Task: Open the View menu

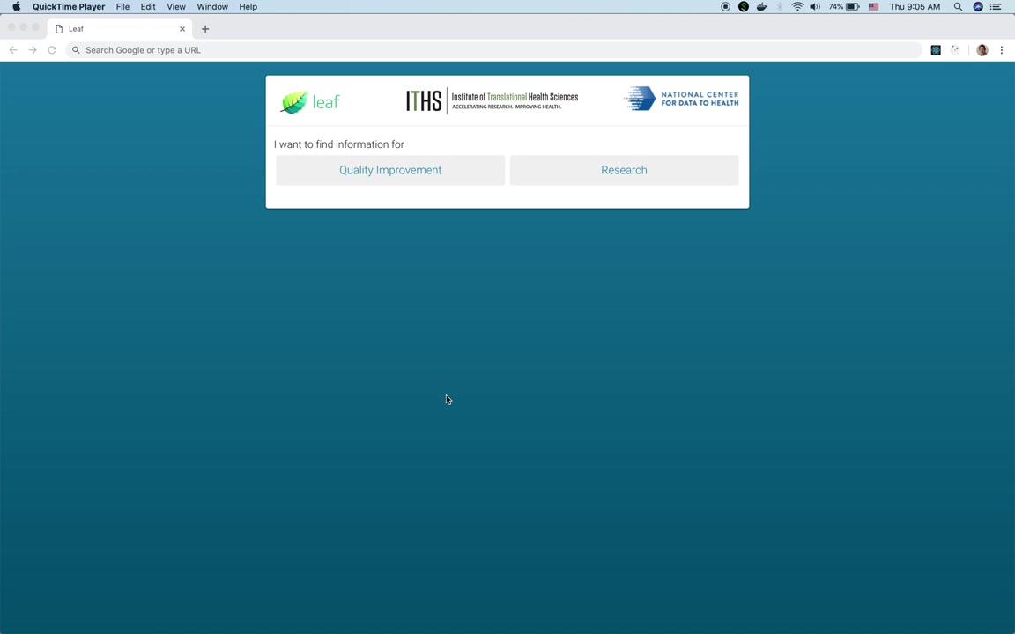Action: (x=176, y=6)
